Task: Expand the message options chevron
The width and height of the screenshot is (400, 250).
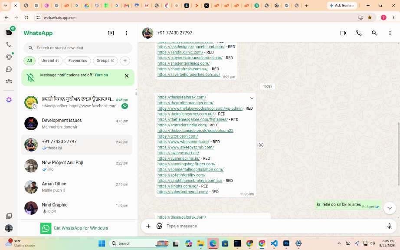Action: point(252,98)
